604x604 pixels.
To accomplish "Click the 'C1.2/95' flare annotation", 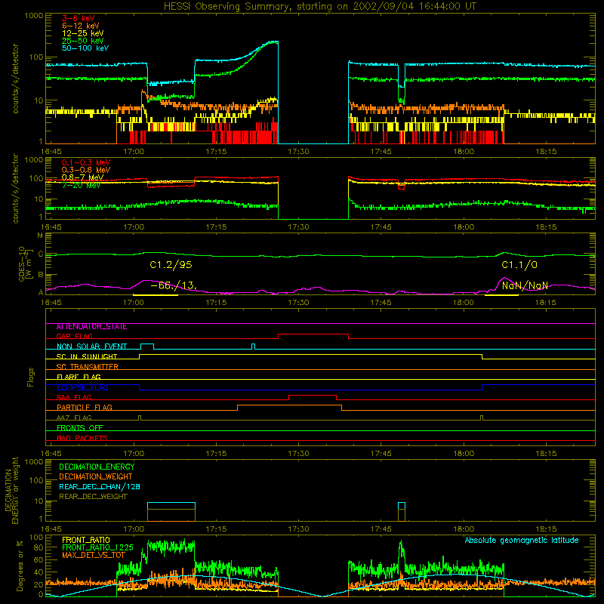I will (171, 265).
